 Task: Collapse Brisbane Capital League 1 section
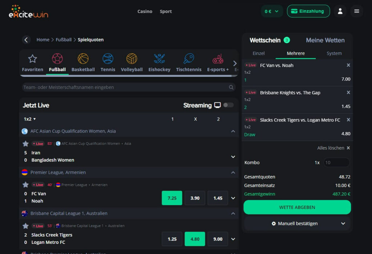[233, 213]
